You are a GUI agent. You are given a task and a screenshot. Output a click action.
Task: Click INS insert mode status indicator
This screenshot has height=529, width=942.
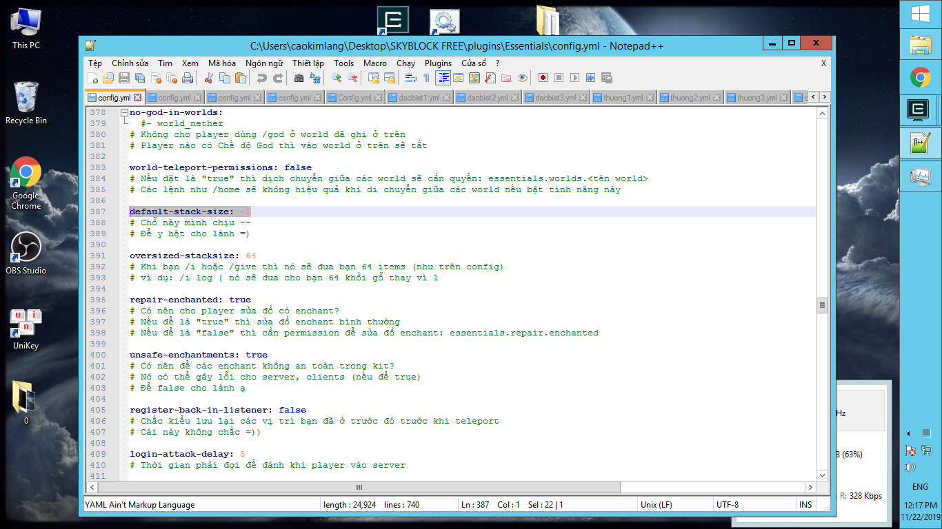tap(805, 505)
